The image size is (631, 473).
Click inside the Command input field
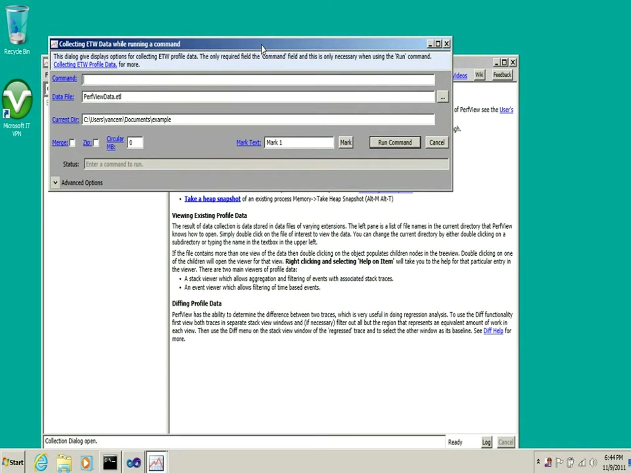tap(258, 79)
